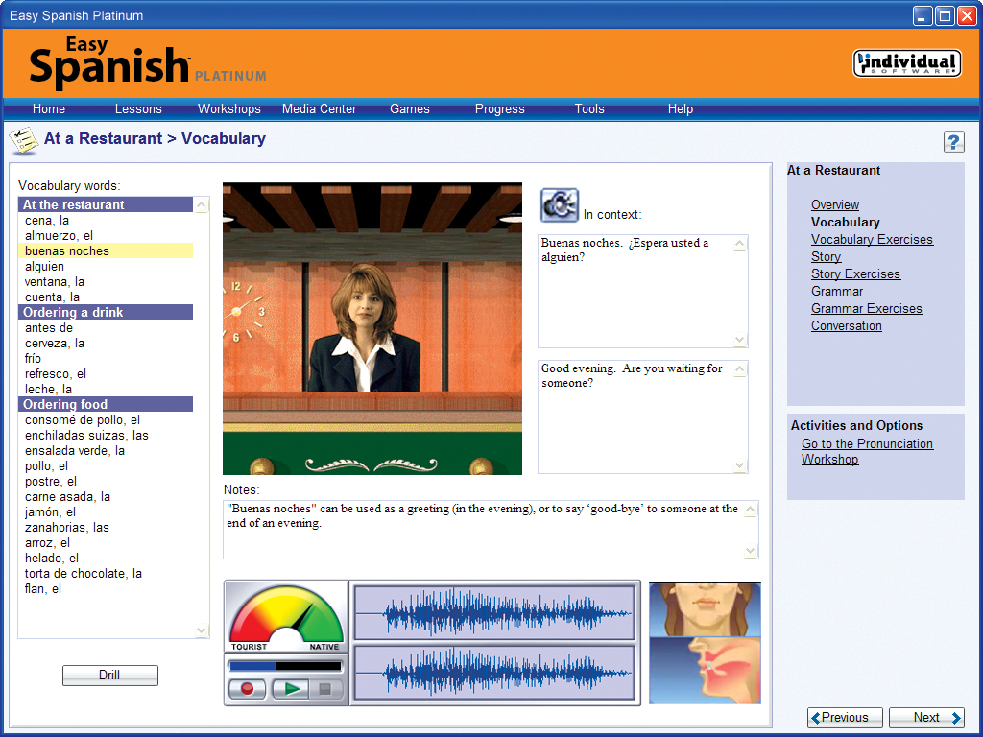Open the Lessons menu

(137, 108)
